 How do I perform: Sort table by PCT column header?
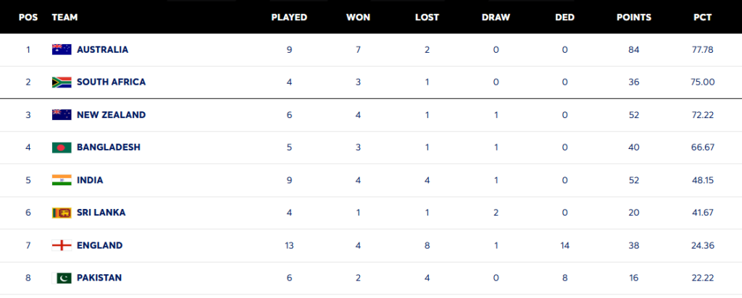click(702, 17)
